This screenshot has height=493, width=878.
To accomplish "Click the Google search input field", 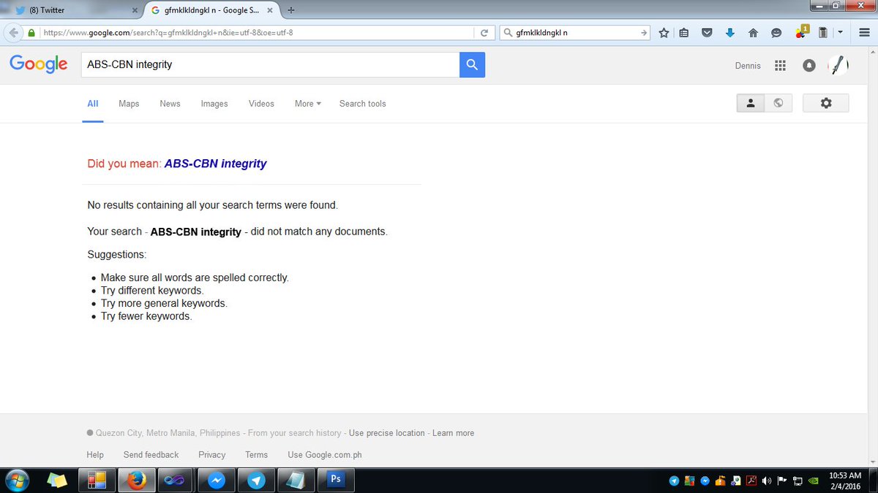I will 270,65.
